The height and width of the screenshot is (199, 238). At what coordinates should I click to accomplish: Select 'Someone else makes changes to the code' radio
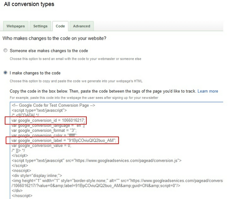(x=6, y=50)
